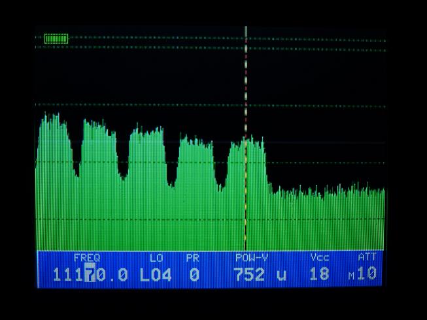Change the attenuation value 10

click(367, 274)
